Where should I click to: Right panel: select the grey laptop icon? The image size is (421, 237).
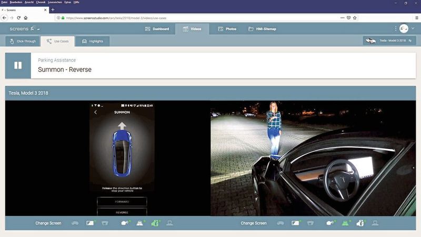point(375,223)
